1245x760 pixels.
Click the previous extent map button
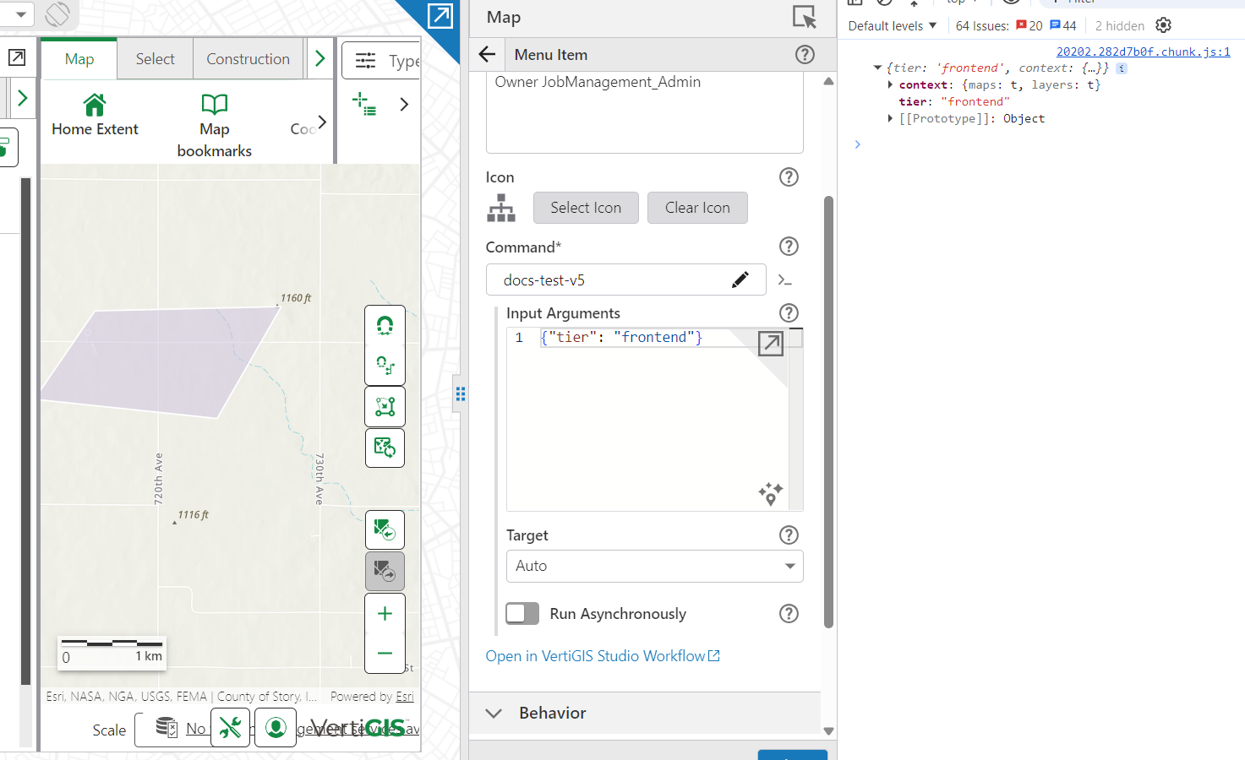(x=385, y=530)
